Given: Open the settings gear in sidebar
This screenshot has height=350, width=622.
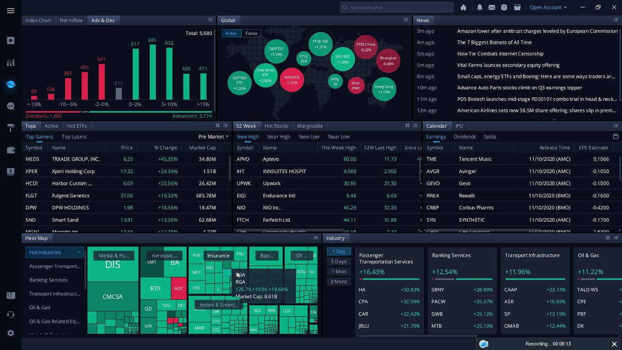Looking at the screenshot, I should 11,333.
